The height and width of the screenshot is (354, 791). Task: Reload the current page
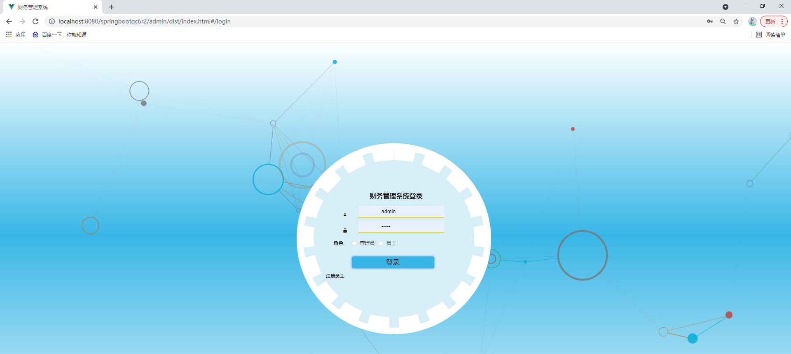click(35, 21)
